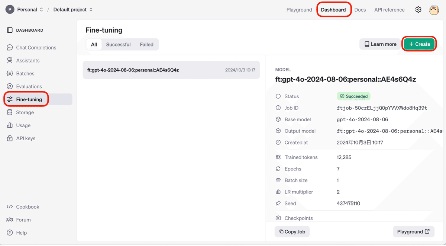
Task: Filter jobs by the Failed tab
Action: [146, 45]
